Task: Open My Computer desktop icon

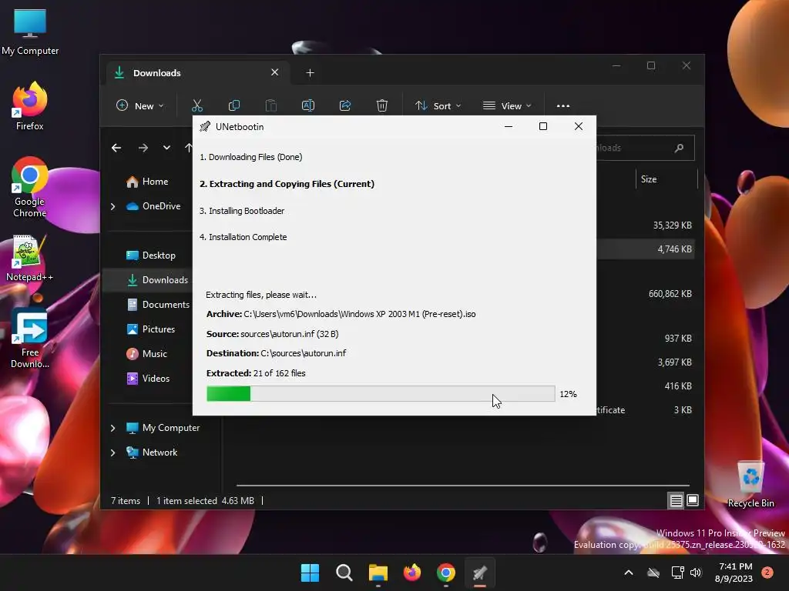Action: [30, 31]
